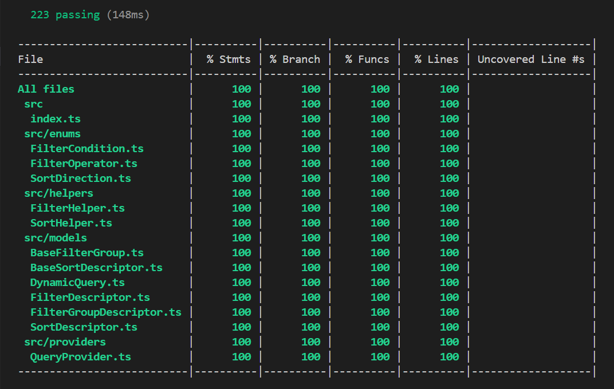Viewport: 614px width, 389px height.
Task: Click the % Branch value for src/helpers
Action: point(311,193)
